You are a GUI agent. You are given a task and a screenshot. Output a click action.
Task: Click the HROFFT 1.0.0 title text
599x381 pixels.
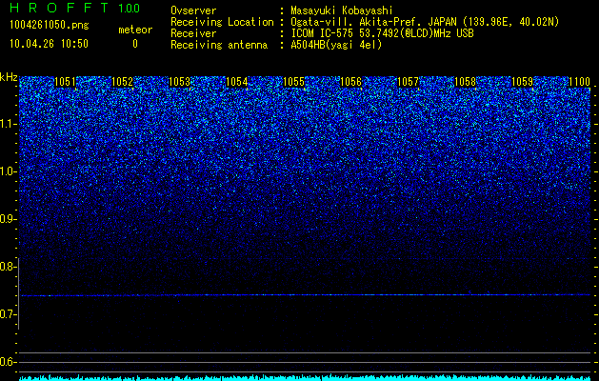75,8
